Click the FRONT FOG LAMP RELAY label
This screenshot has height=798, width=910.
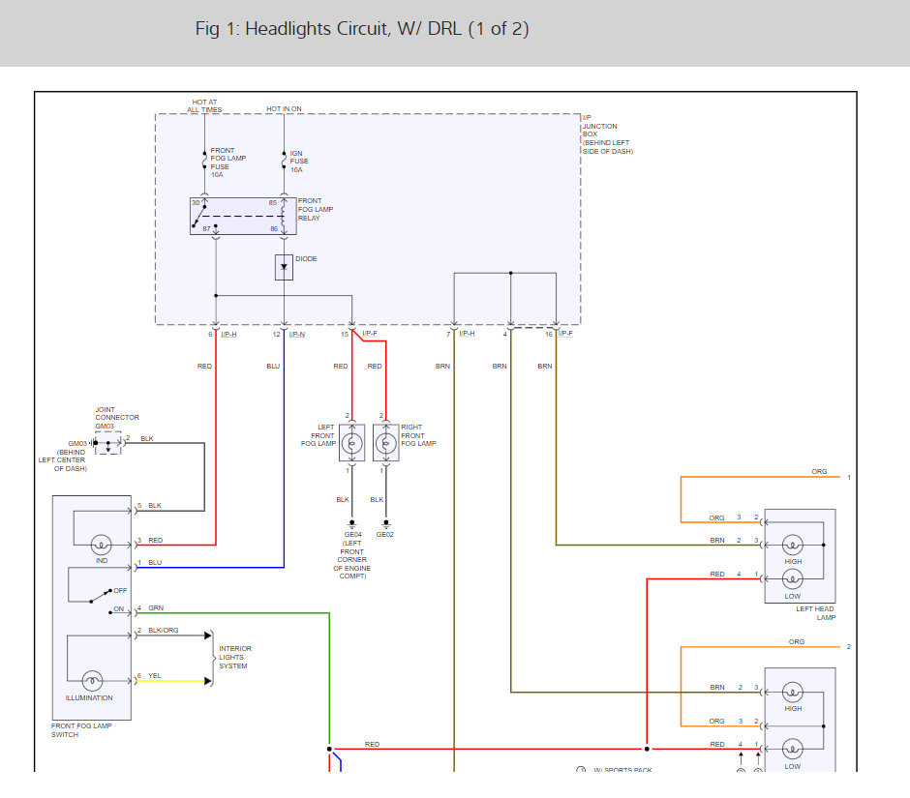click(316, 209)
